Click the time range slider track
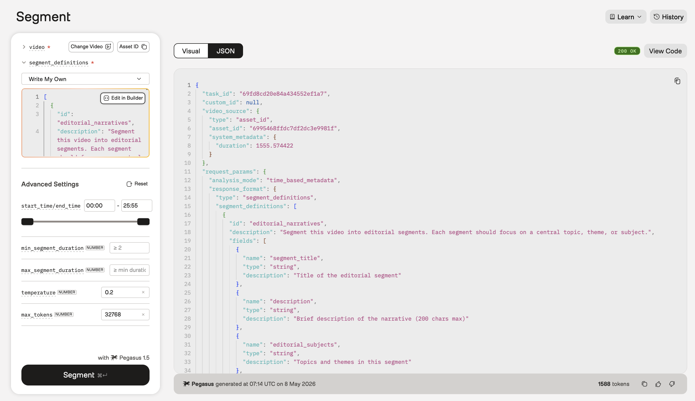The image size is (695, 401). 85,221
